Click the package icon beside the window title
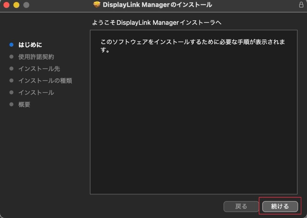 (x=97, y=4)
